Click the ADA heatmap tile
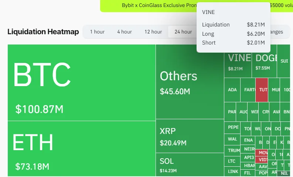Image resolution: width=293 pixels, height=177 pixels. click(232, 90)
